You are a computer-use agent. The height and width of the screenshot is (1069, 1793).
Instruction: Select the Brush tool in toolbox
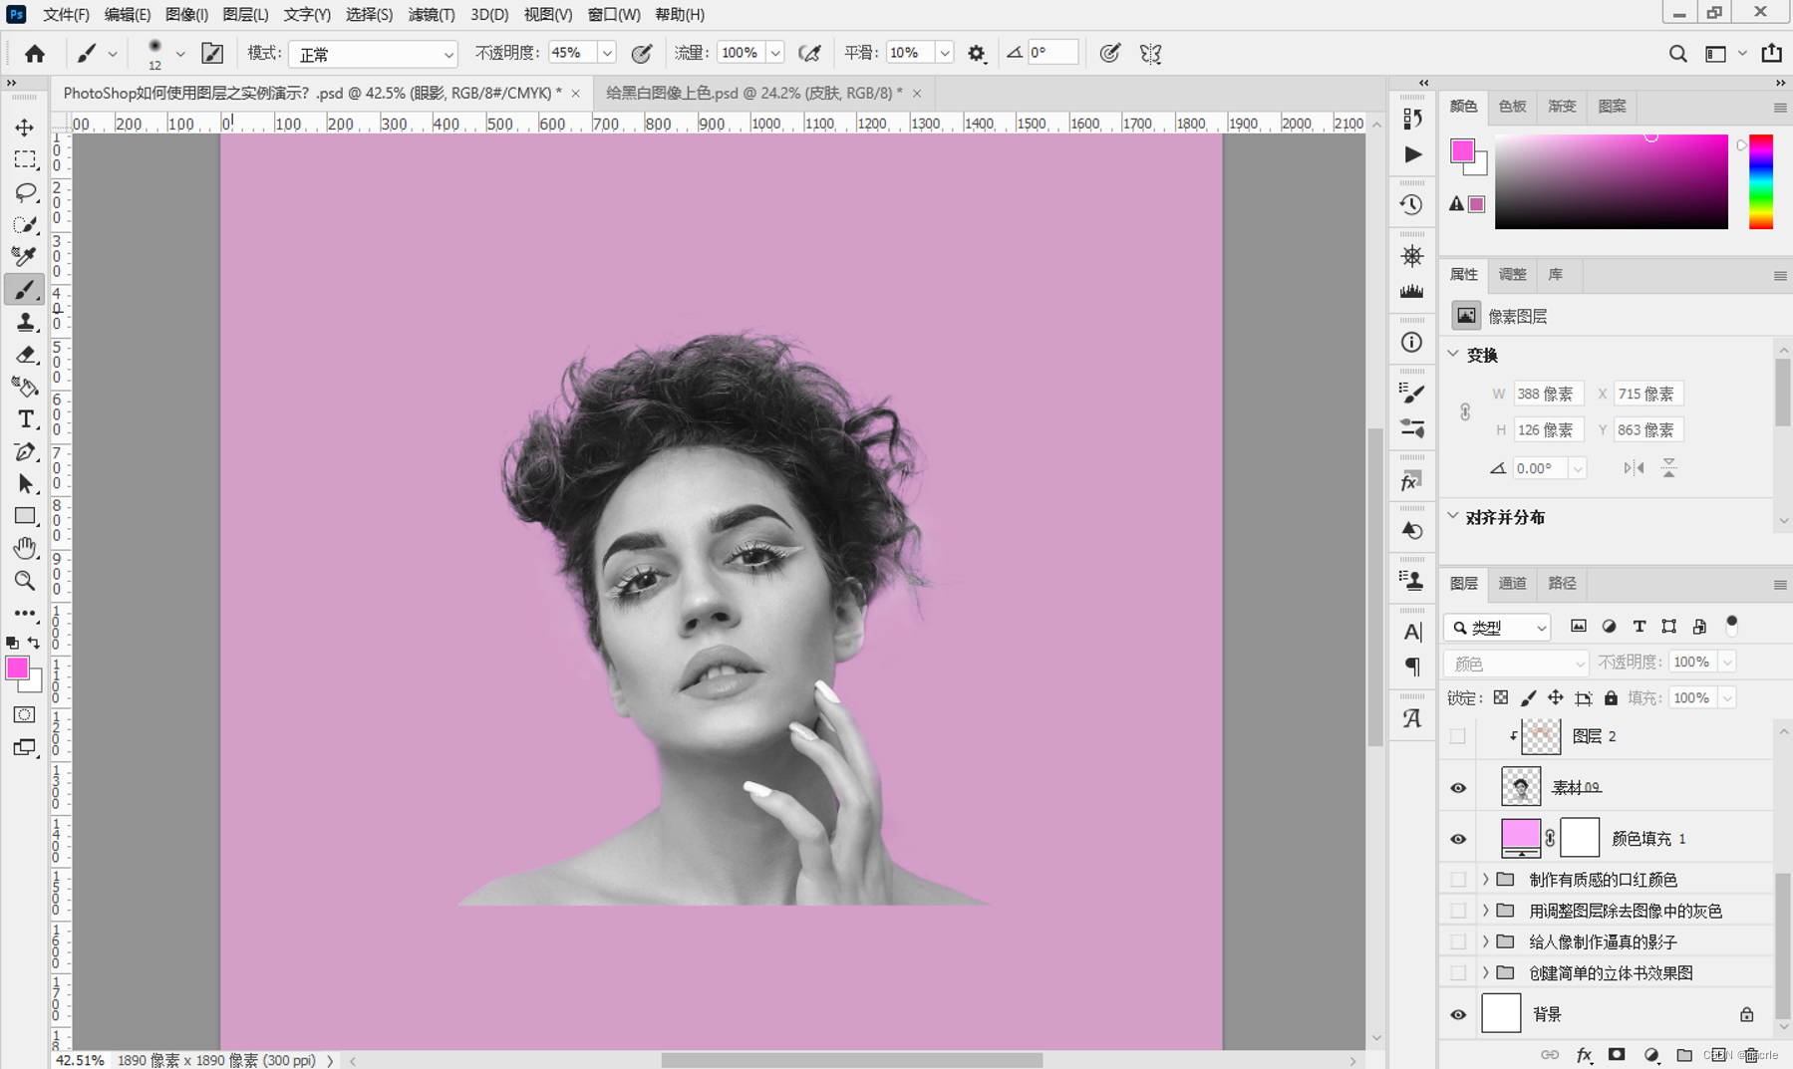25,289
